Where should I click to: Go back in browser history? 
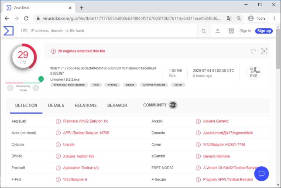tap(7, 18)
